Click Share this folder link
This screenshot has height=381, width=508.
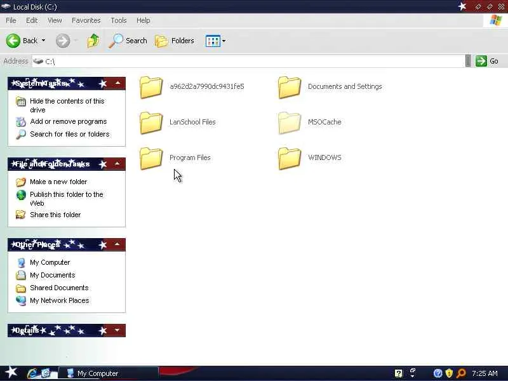(x=55, y=215)
